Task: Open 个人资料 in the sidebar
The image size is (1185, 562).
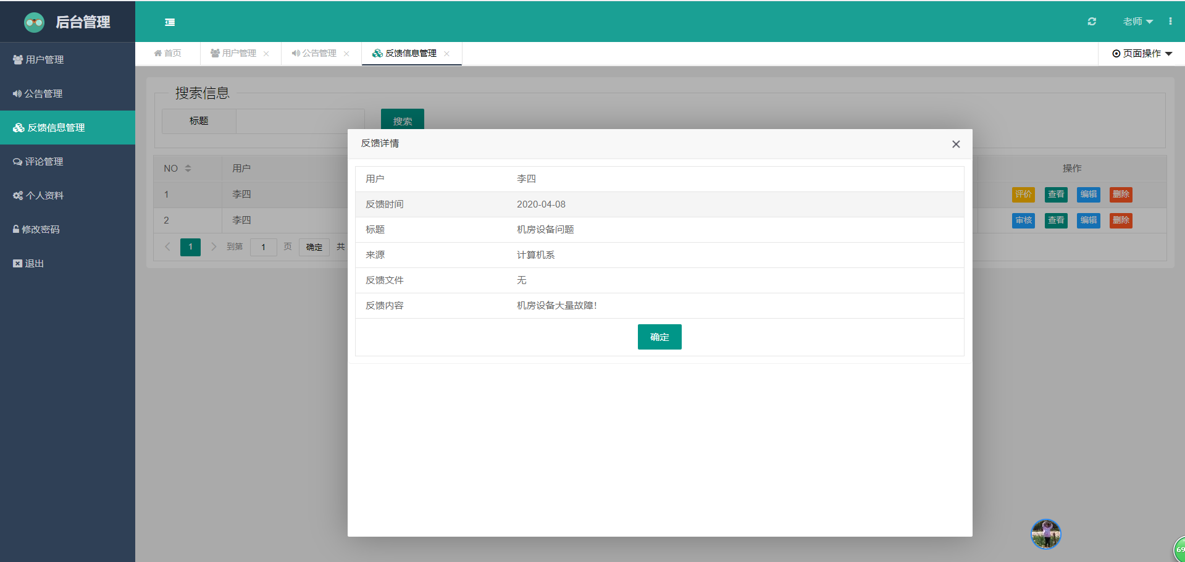Action: [67, 196]
